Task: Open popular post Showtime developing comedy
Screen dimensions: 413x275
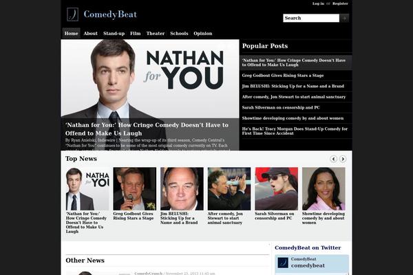Action: click(293, 118)
